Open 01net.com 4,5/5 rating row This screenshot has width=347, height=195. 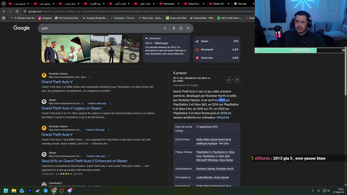click(x=217, y=58)
